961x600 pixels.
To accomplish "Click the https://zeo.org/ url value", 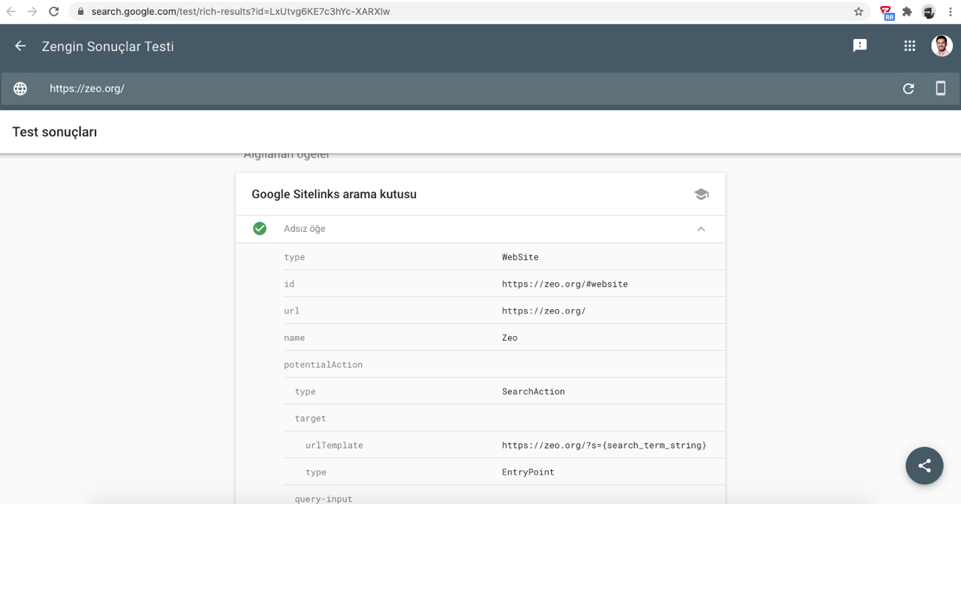I will (544, 310).
